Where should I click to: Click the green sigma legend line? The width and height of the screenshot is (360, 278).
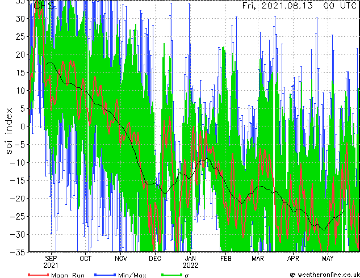point(171,275)
